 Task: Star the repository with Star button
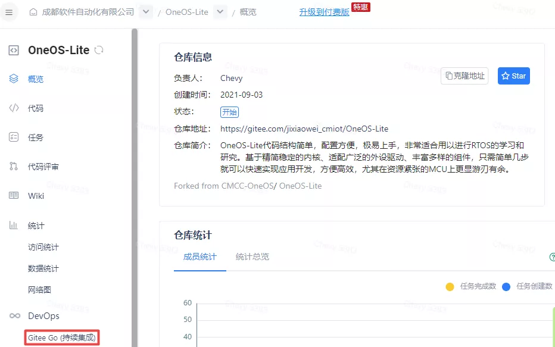coord(513,76)
